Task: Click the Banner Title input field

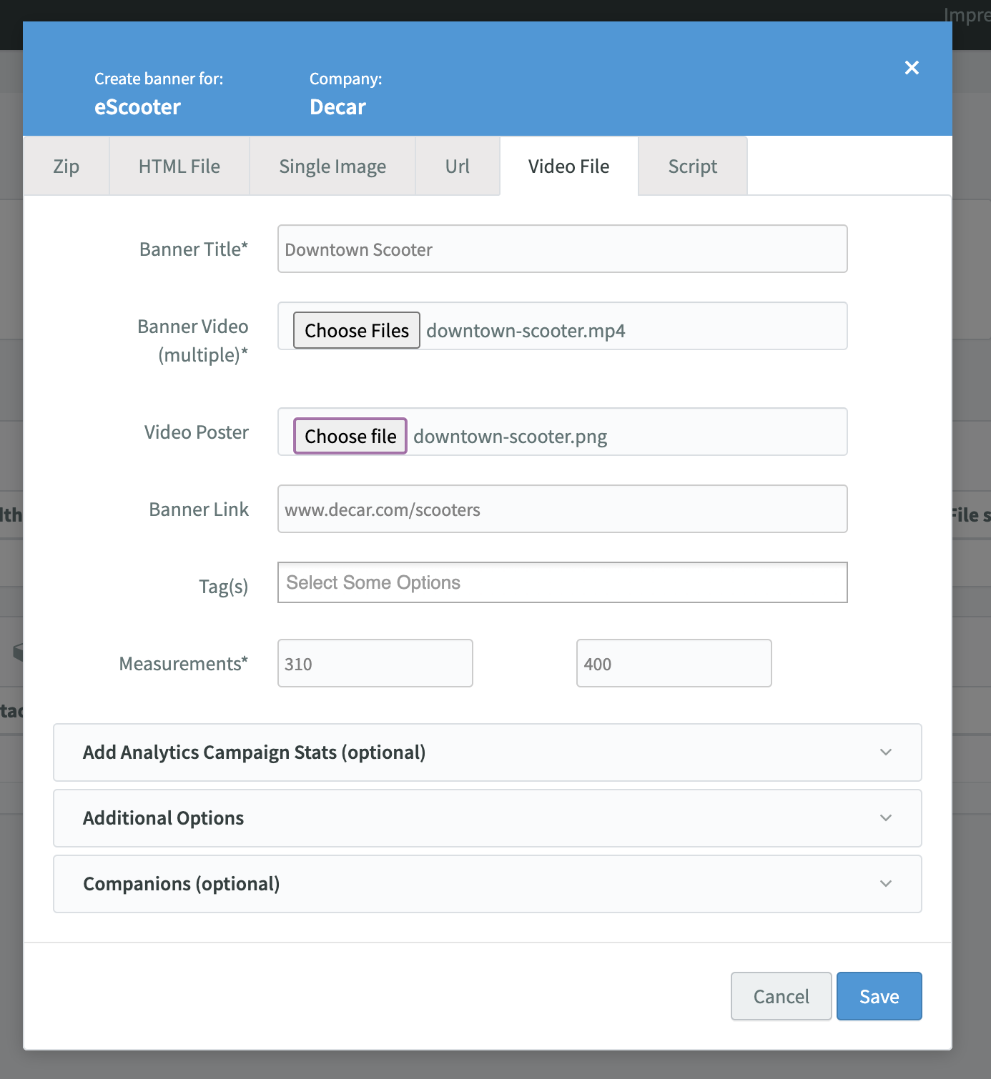Action: pos(562,249)
